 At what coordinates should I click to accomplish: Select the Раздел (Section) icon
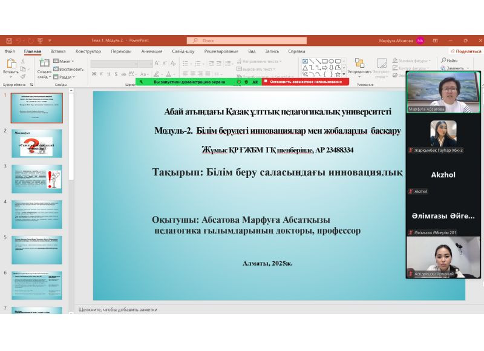pyautogui.click(x=54, y=76)
